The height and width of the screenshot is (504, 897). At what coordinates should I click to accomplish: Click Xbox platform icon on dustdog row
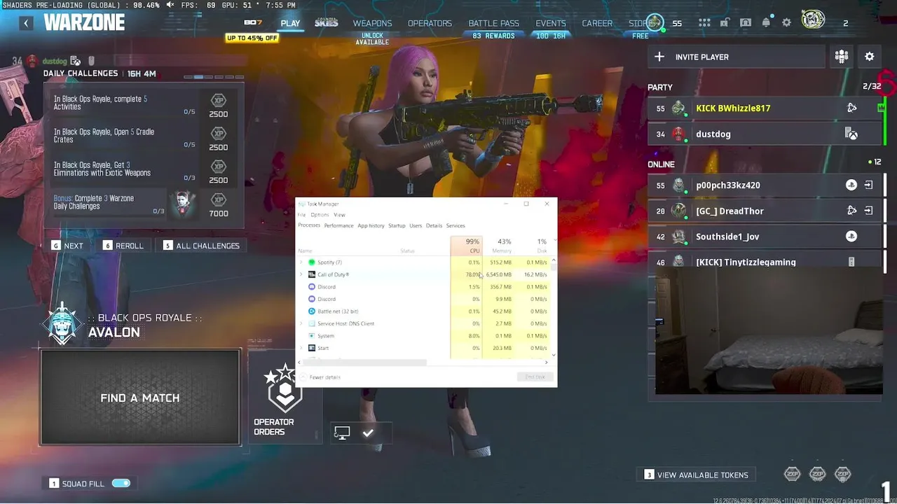pyautogui.click(x=851, y=134)
